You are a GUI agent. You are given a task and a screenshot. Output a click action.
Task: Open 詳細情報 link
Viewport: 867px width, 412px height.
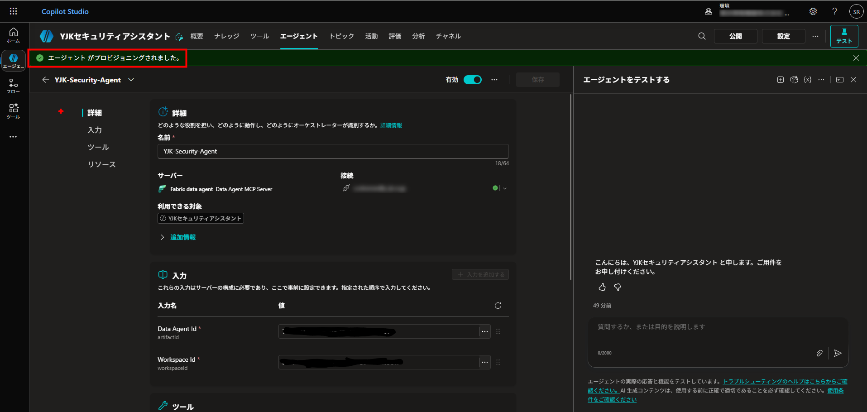(x=391, y=125)
